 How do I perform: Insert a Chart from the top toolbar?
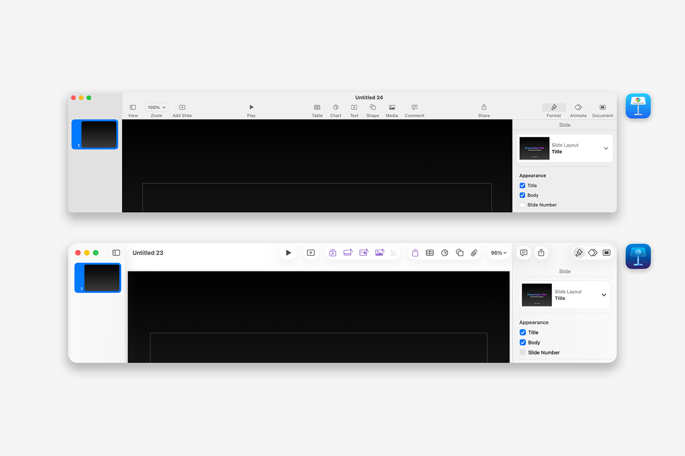tap(335, 110)
